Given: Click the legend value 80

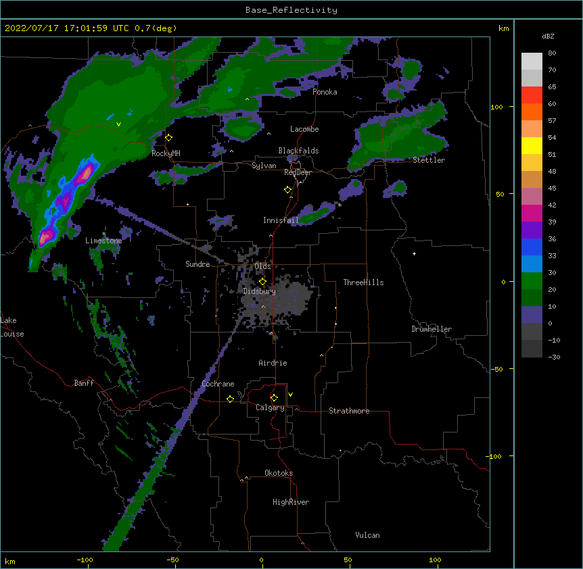Looking at the screenshot, I should [552, 53].
